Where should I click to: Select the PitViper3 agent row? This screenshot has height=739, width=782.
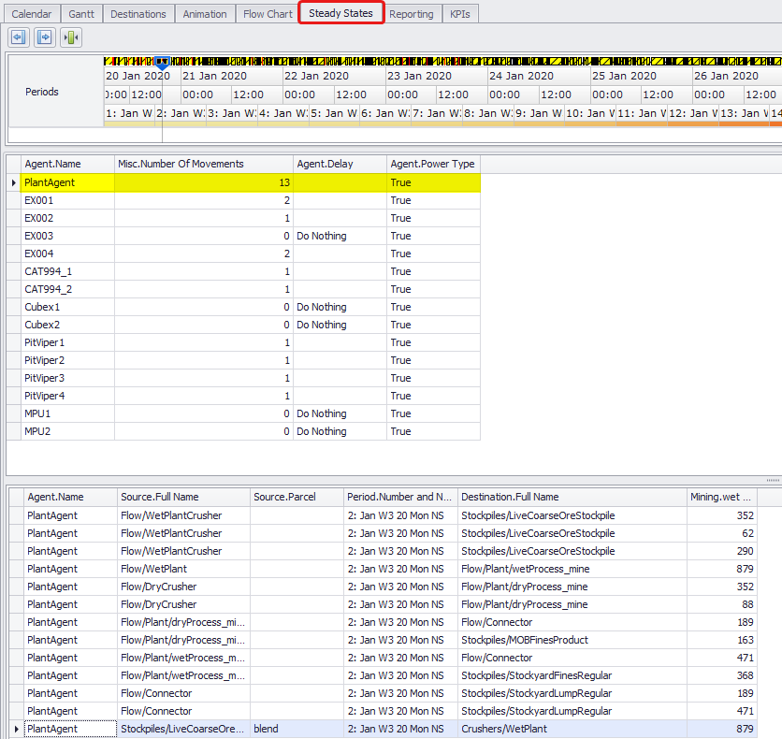45,378
